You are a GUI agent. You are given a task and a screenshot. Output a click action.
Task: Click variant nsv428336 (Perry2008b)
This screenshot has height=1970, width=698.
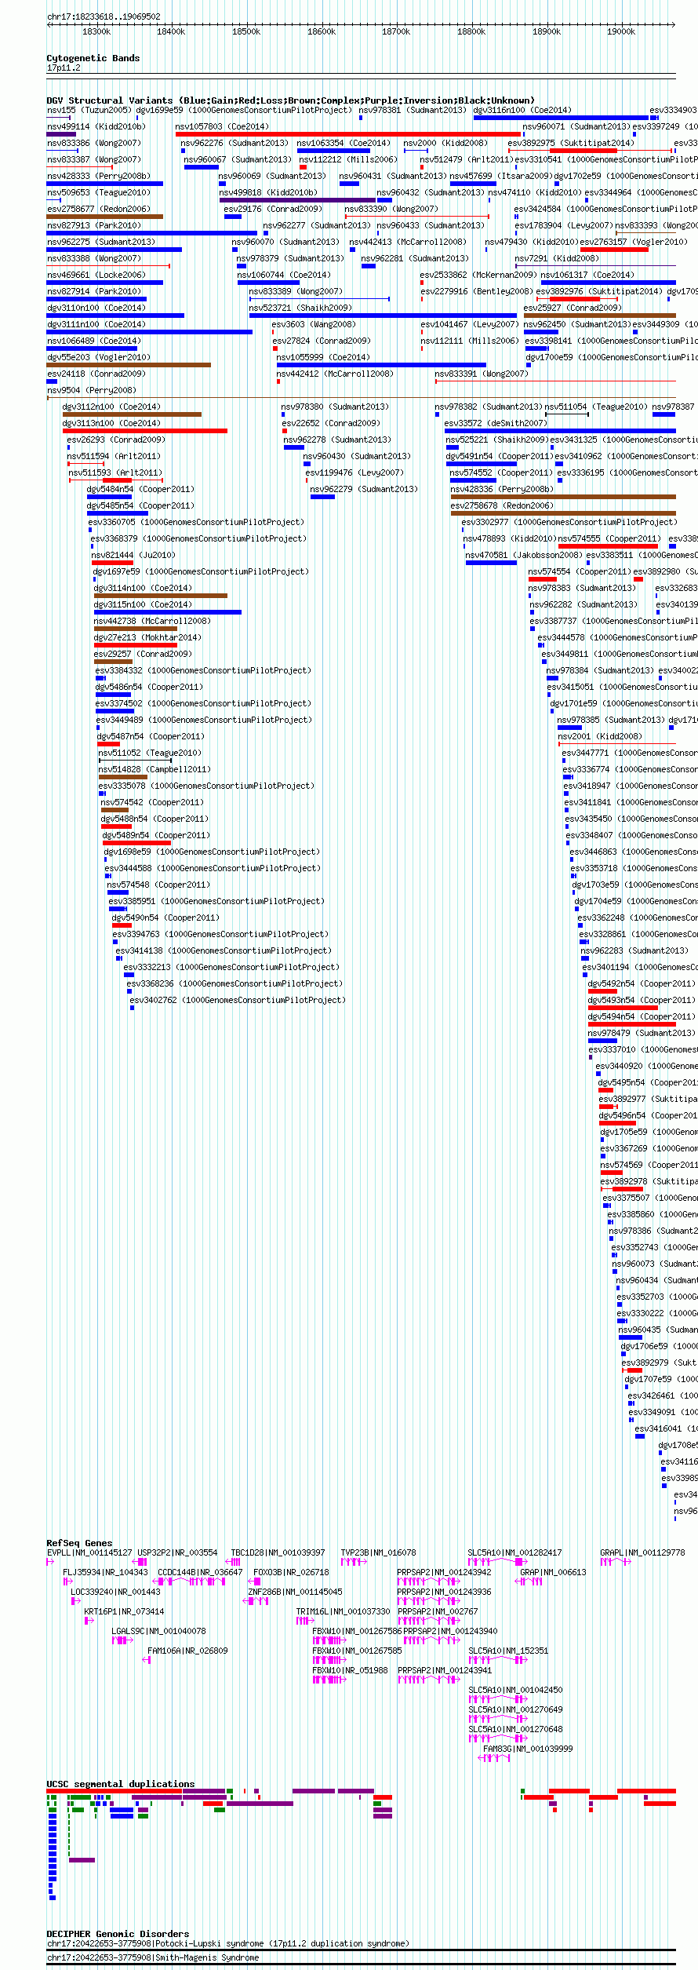click(502, 490)
